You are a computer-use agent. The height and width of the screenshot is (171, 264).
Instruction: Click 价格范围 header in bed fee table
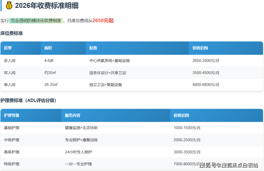pyautogui.click(x=200, y=48)
